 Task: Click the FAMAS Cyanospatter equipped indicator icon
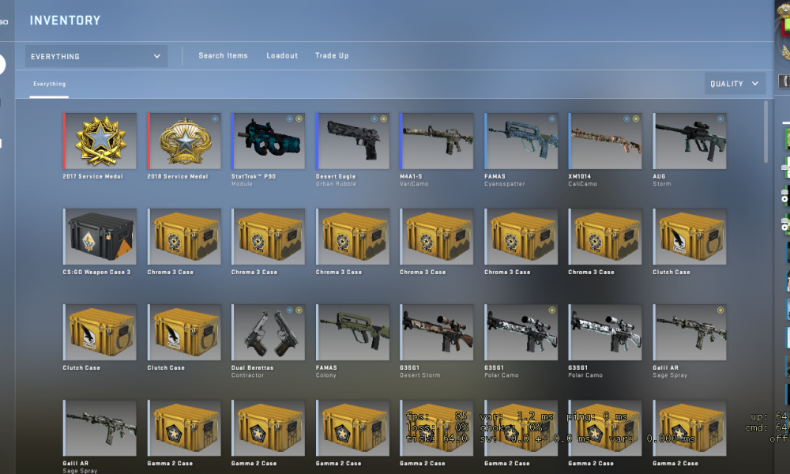click(x=551, y=118)
